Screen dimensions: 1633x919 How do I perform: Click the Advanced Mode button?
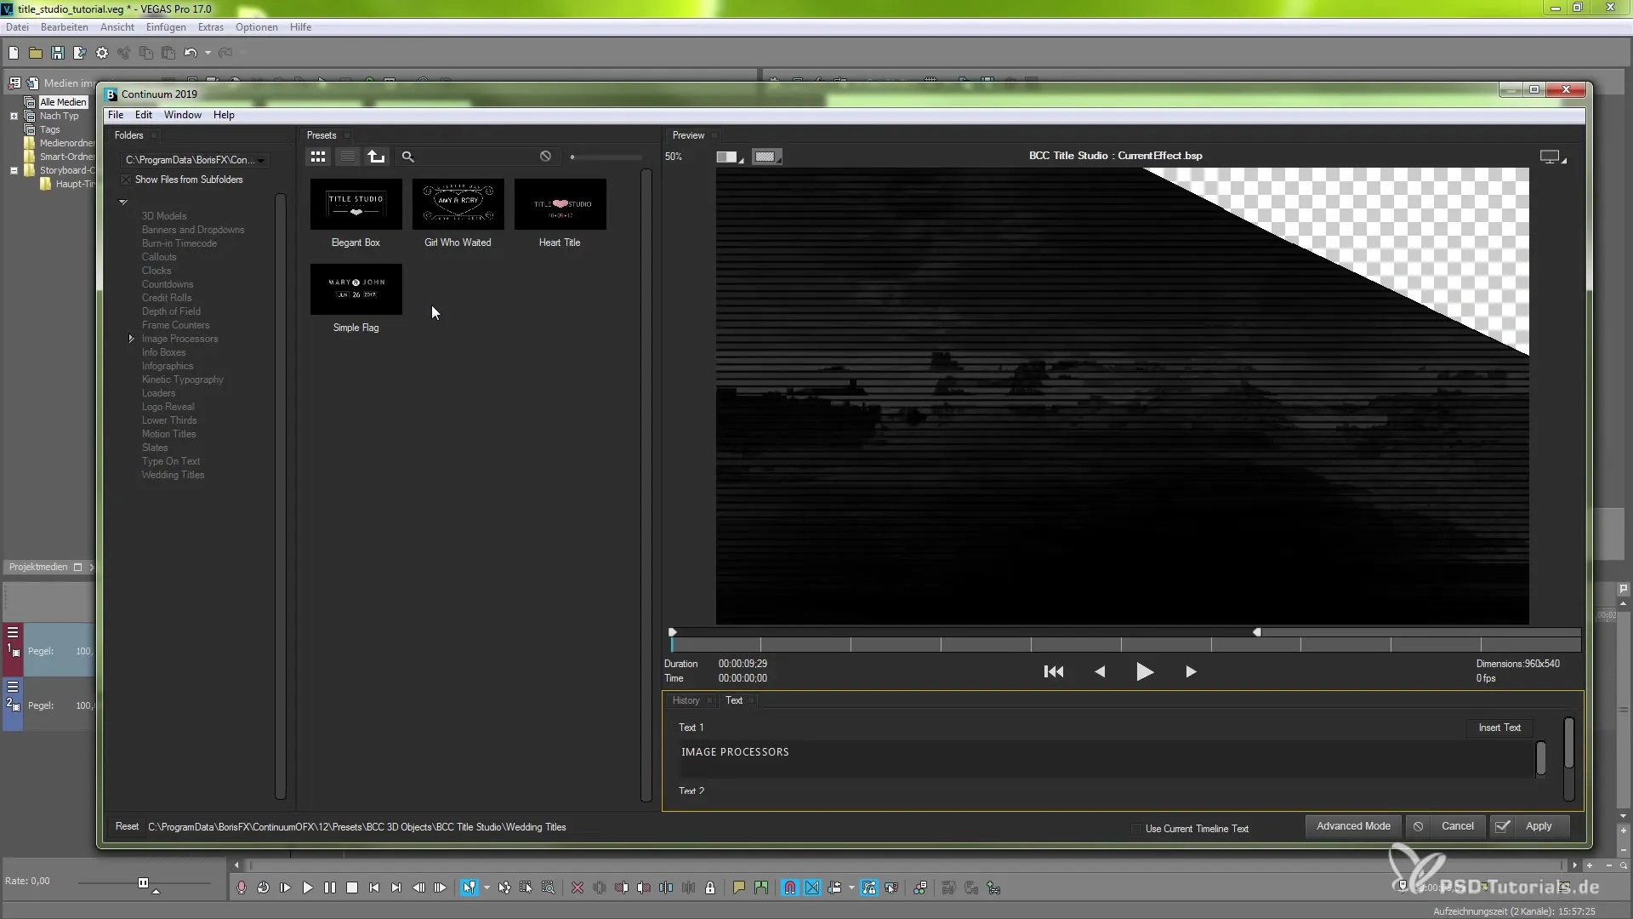click(1353, 826)
